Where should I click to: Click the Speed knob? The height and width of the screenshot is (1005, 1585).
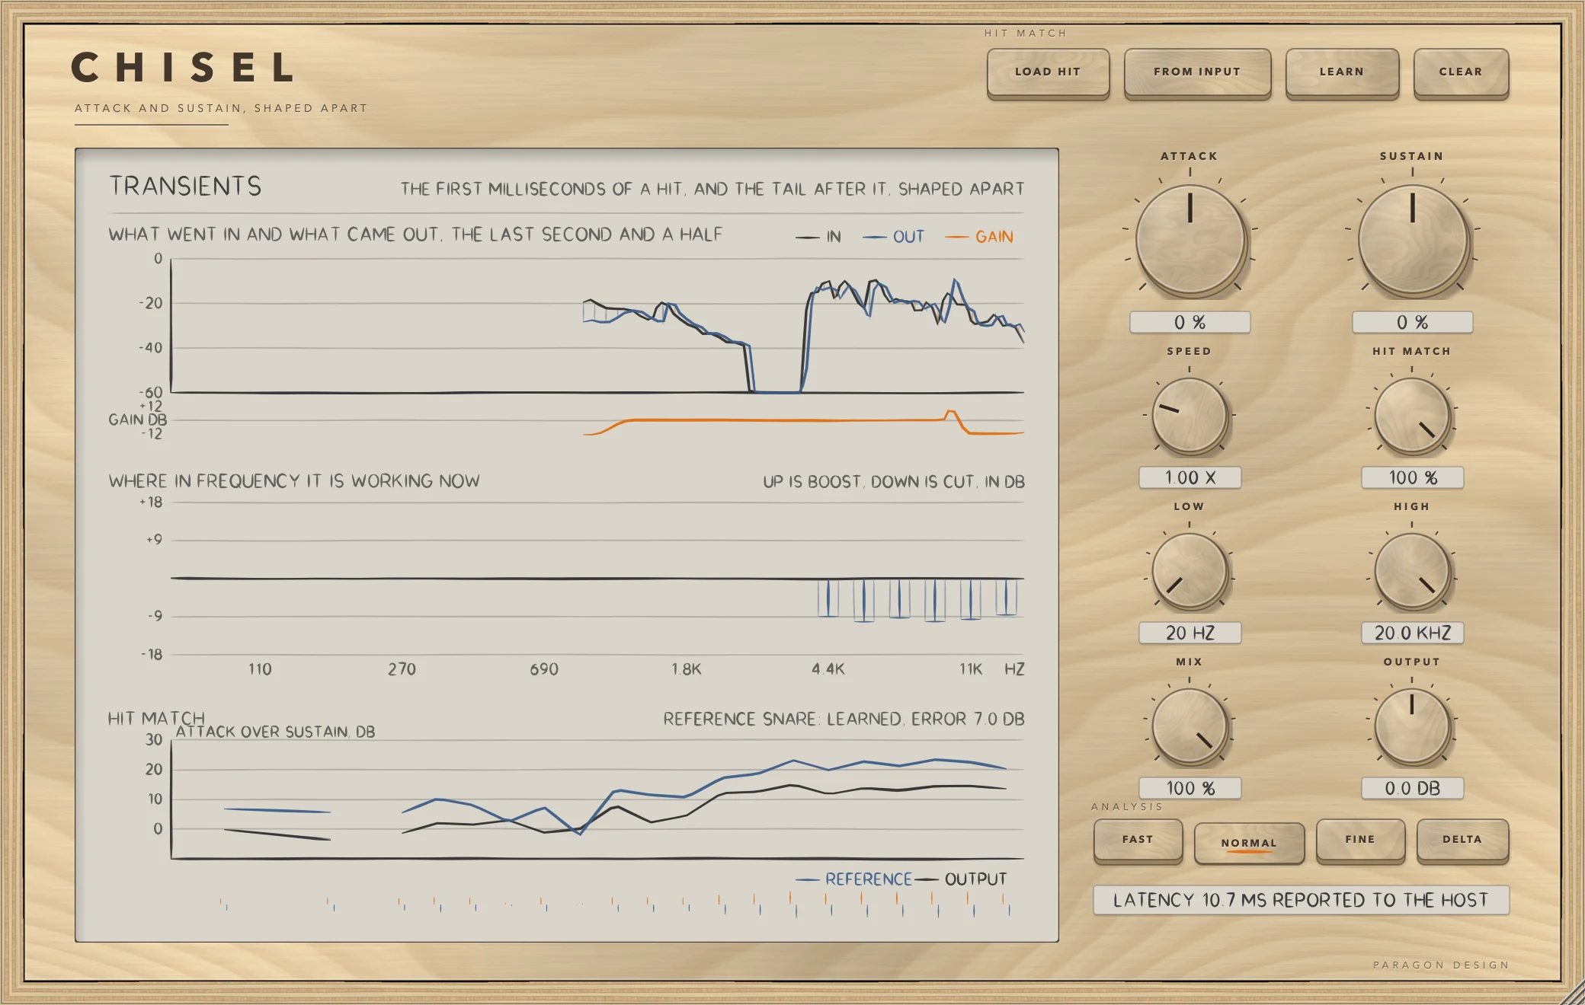pyautogui.click(x=1190, y=416)
